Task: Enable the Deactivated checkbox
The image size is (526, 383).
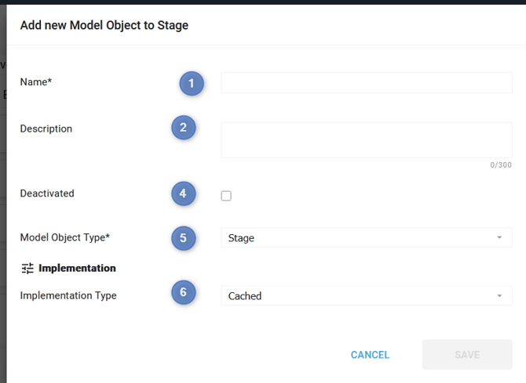Action: pos(226,196)
